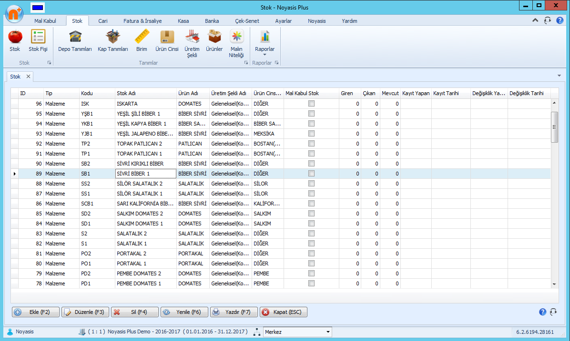Click the Düzenle (F3) button
This screenshot has height=341, width=570.
coord(85,312)
